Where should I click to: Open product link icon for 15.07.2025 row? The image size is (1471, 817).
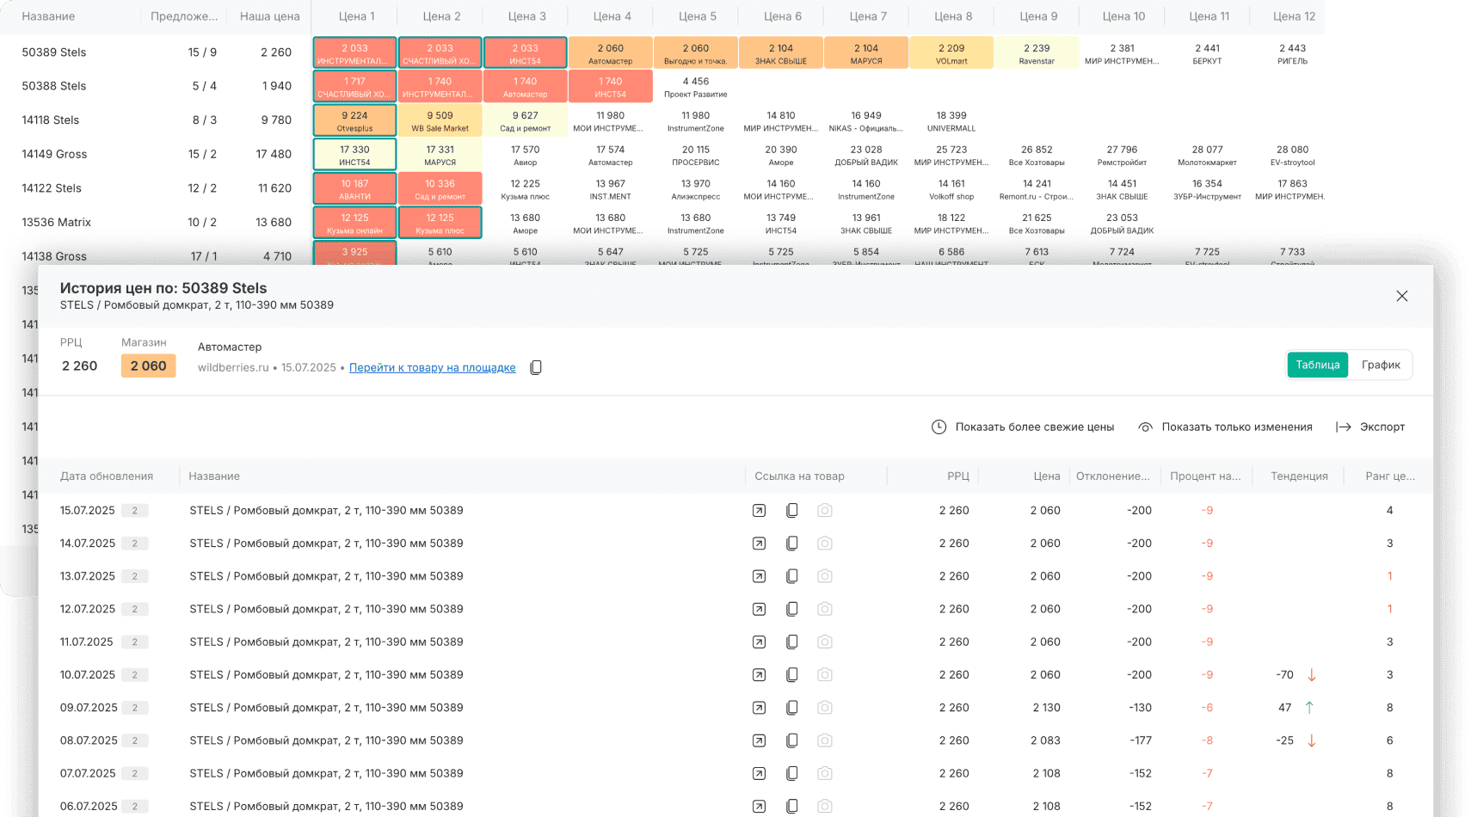click(x=759, y=511)
